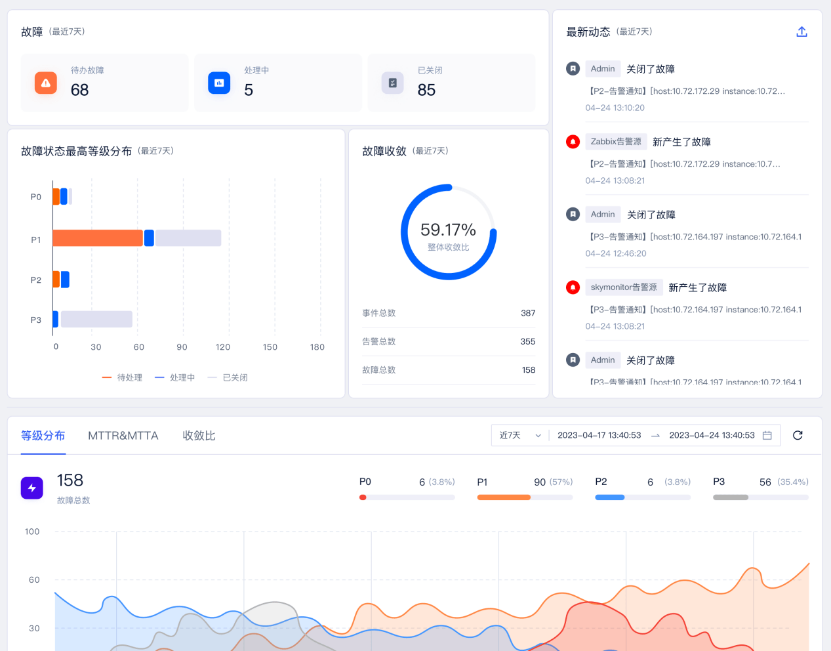The width and height of the screenshot is (831, 651).
Task: Click the 158 total incidents number
Action: pyautogui.click(x=70, y=480)
